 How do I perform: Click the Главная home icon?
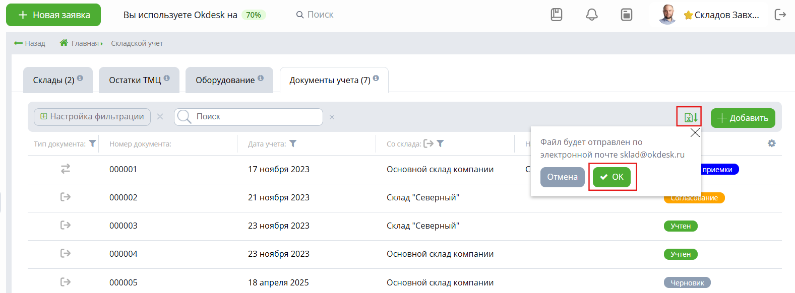(64, 43)
